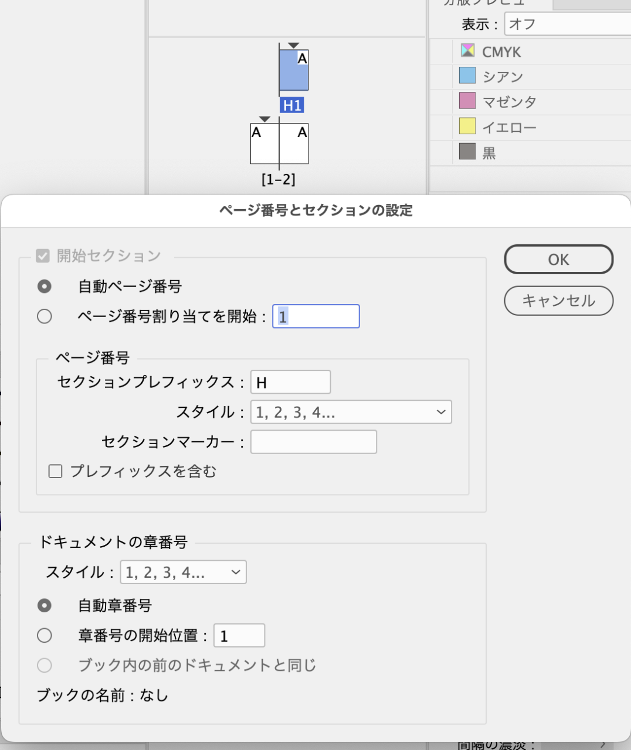Viewport: 631px width, 750px height.
Task: Click the マゼンタ color swatch
Action: point(467,101)
